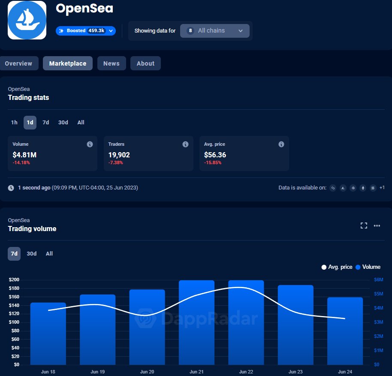Image resolution: width=392 pixels, height=376 pixels.
Task: Click the third chain icon in availability list
Action: pos(353,188)
